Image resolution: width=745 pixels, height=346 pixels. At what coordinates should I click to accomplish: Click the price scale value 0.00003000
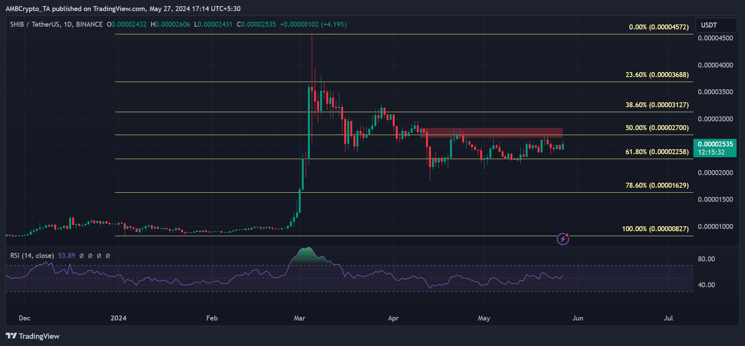click(715, 119)
